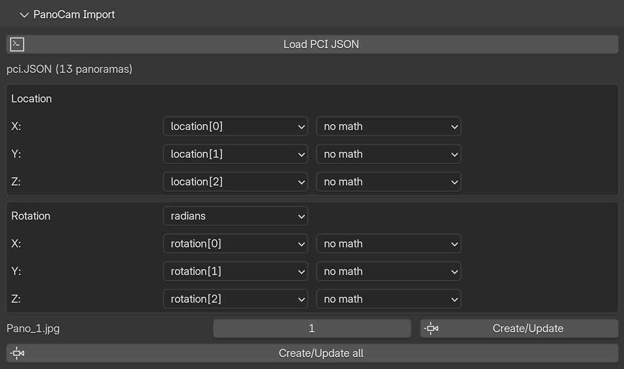Open the Rotation Z rotation[2] dropdown
Screen dimensions: 624x369
click(x=236, y=299)
